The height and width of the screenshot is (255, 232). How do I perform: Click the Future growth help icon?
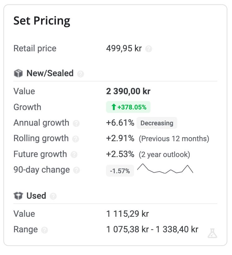pyautogui.click(x=74, y=155)
